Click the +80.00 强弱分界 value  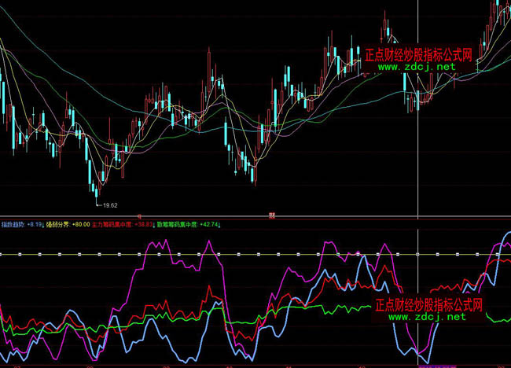click(x=79, y=225)
